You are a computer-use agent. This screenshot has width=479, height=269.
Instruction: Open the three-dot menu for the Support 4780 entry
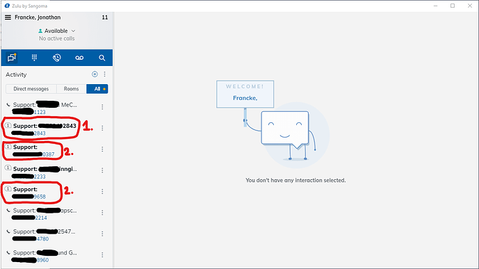pos(102,234)
